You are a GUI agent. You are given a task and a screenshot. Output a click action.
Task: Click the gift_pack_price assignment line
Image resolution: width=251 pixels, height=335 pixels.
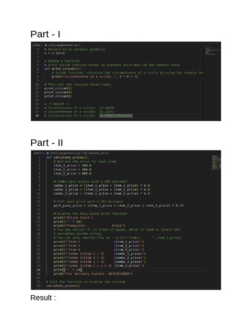(x=119, y=206)
